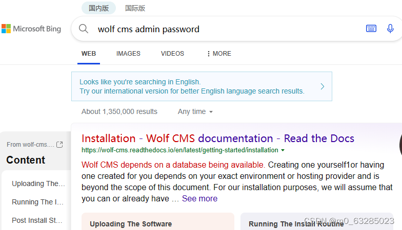Start voice search with microphone icon

click(390, 29)
